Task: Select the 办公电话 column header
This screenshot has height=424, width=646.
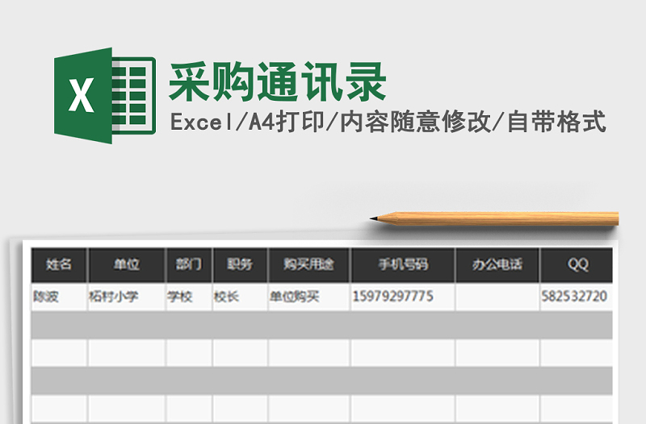Action: [x=497, y=264]
